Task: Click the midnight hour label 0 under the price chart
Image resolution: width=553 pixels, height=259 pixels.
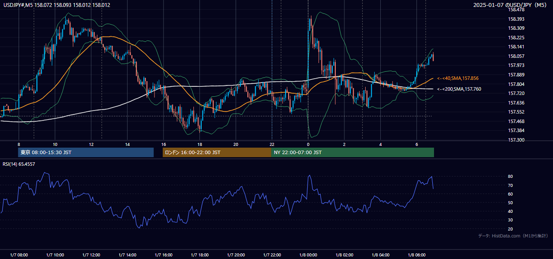Action: tap(308, 144)
